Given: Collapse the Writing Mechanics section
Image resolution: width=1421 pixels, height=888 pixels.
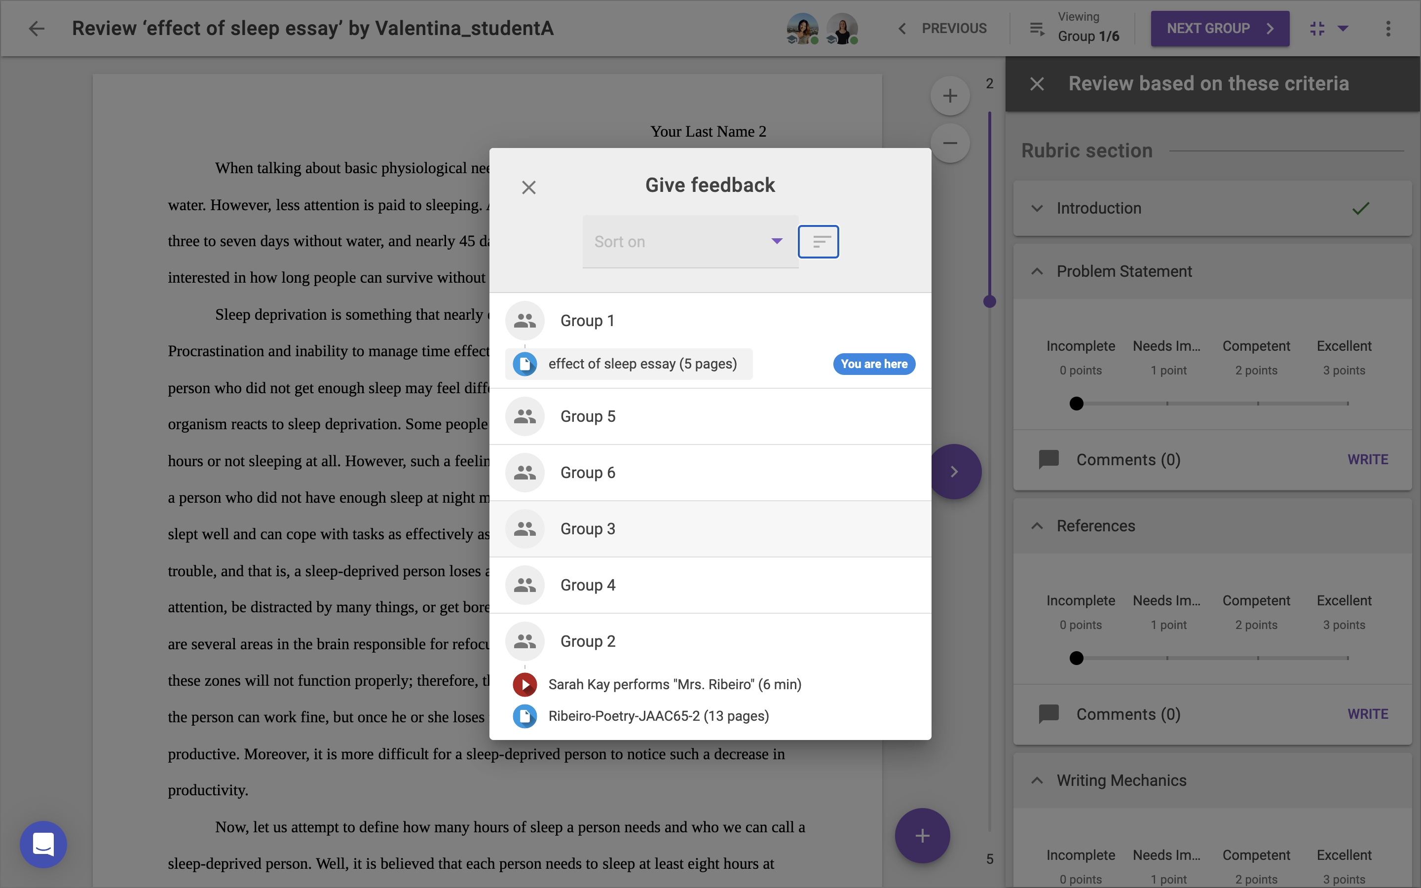Looking at the screenshot, I should 1212,780.
